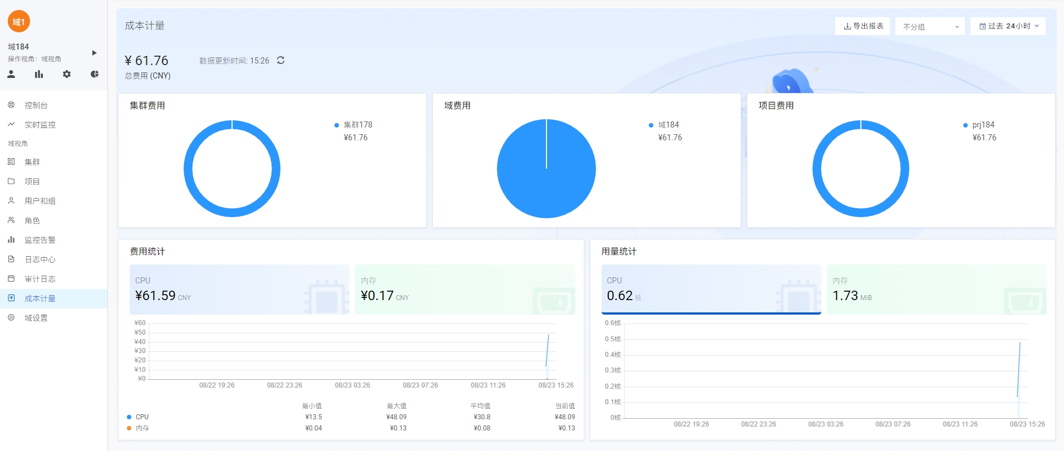This screenshot has height=451, width=1064.
Task: Expand the 域184 switcher arrow
Action: pyautogui.click(x=94, y=53)
